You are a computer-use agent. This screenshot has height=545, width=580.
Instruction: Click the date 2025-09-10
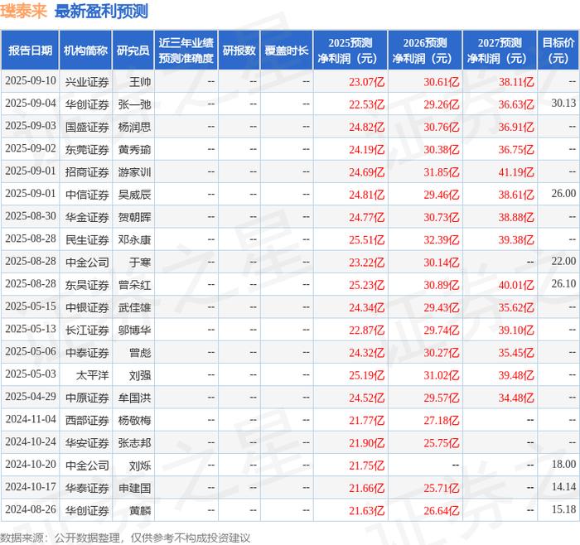coord(31,81)
